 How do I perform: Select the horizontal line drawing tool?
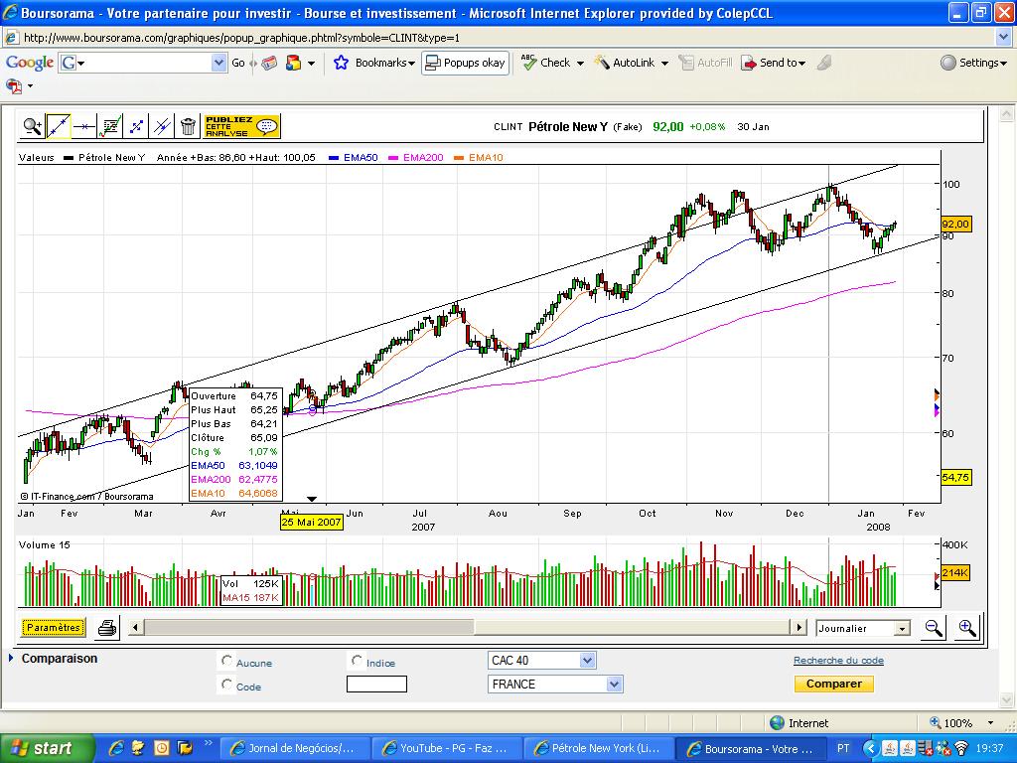pyautogui.click(x=84, y=126)
